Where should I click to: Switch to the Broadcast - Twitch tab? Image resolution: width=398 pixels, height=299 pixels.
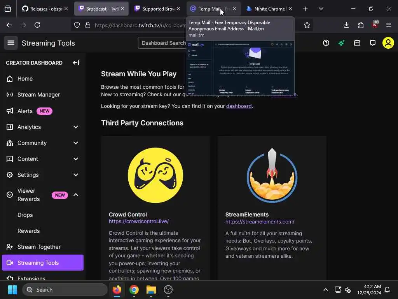101,9
